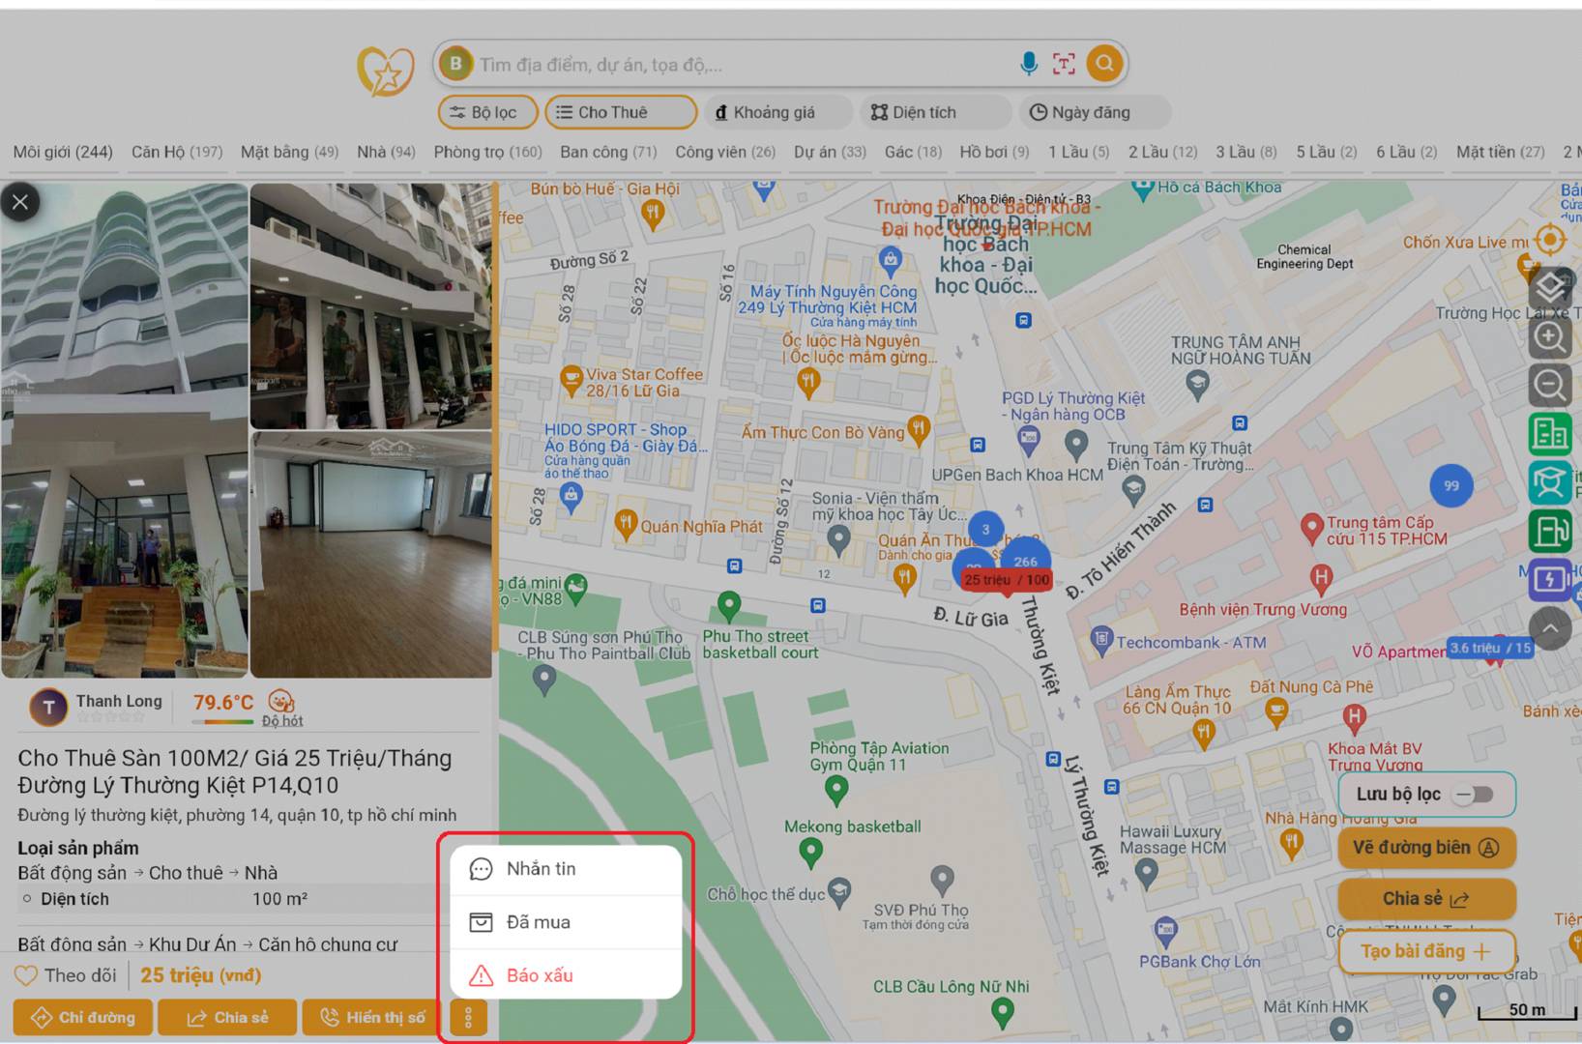Viewport: 1582px width, 1044px height.
Task: Open the Khoảng giá price range filter
Action: coord(778,112)
